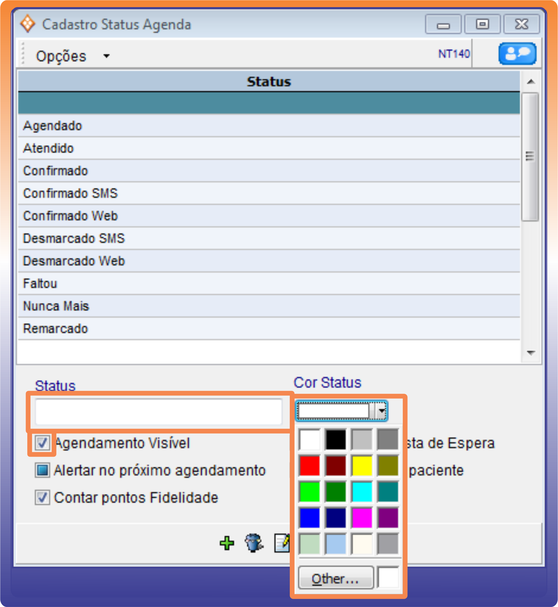Pick the red color swatch
The image size is (558, 607).
tap(309, 466)
